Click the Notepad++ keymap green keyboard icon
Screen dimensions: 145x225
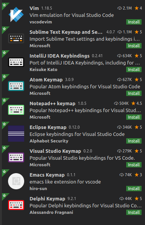click(x=16, y=110)
